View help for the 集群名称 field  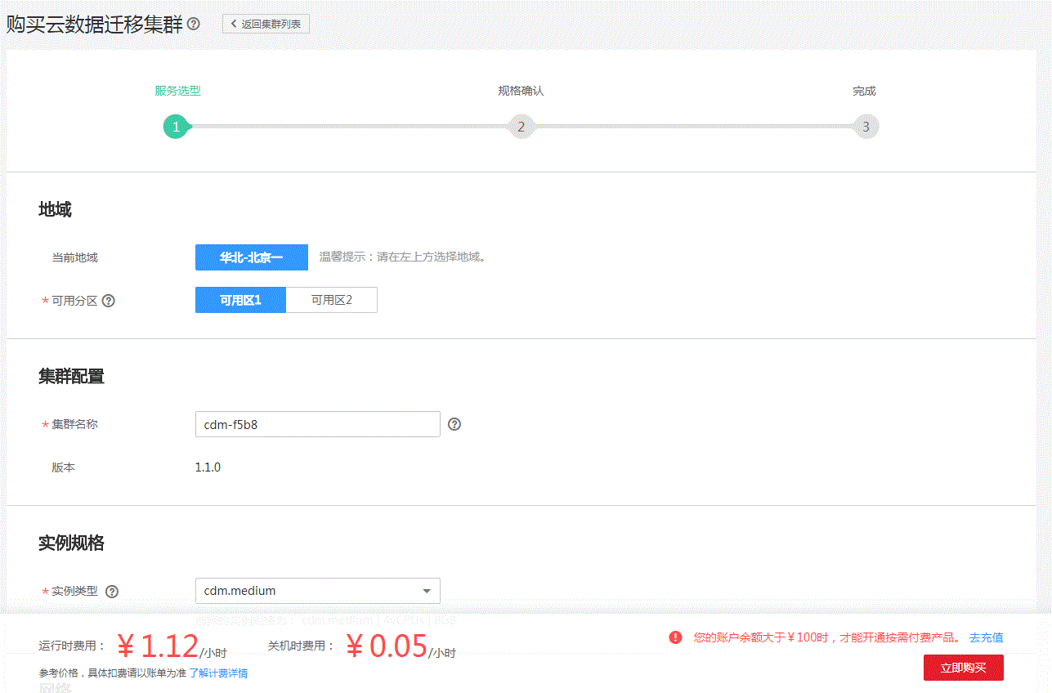coord(454,423)
